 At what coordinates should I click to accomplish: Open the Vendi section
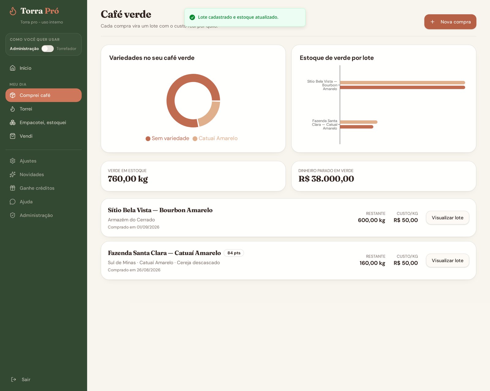point(43,136)
